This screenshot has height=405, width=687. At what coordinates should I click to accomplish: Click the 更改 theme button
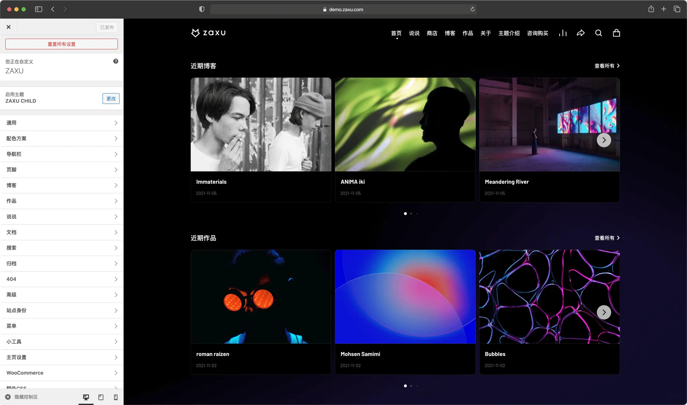click(111, 98)
